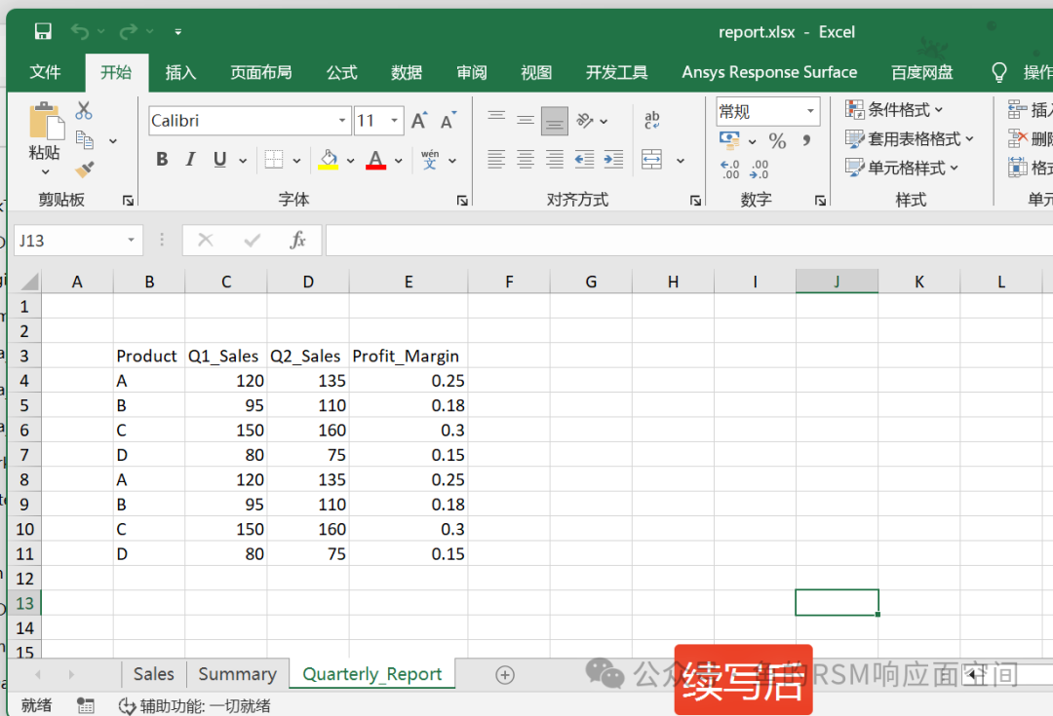Click the Decrease Indent icon
This screenshot has width=1053, height=716.
[x=584, y=159]
